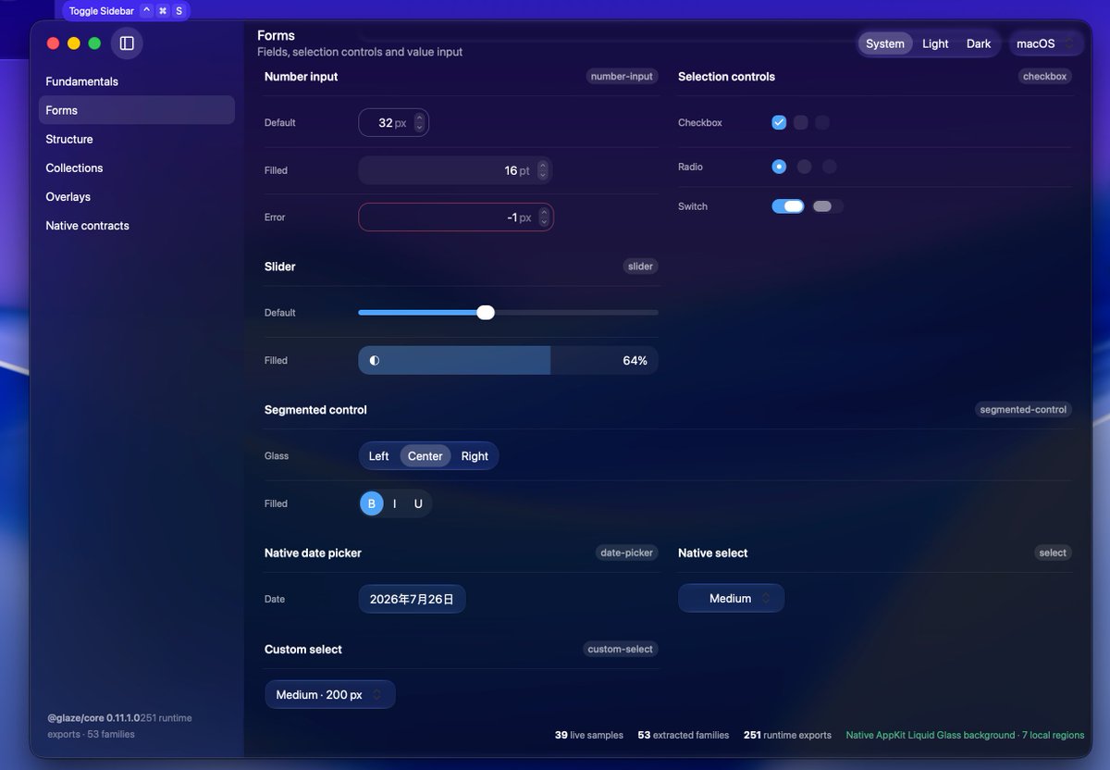1110x770 pixels.
Task: Open the Native select Medium dropdown
Action: (x=731, y=599)
